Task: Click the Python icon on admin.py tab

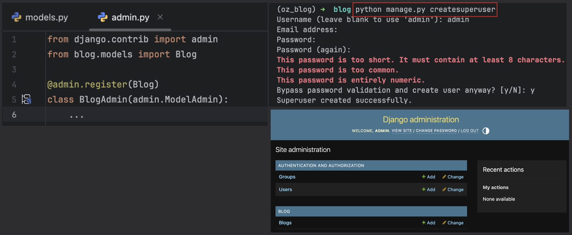Action: pyautogui.click(x=103, y=17)
